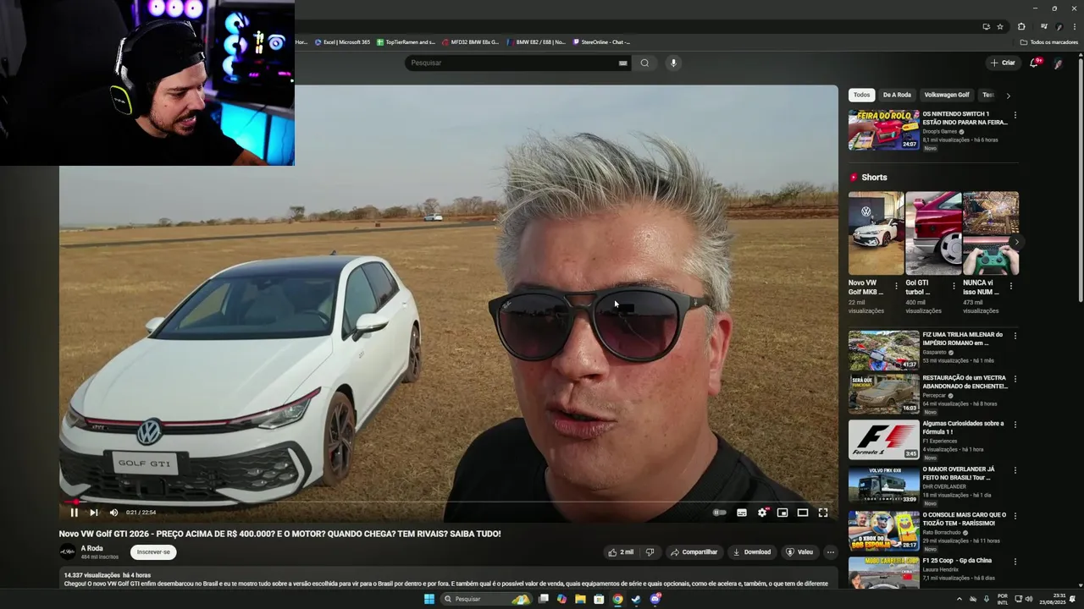Open Chrome from the taskbar

pyautogui.click(x=617, y=599)
